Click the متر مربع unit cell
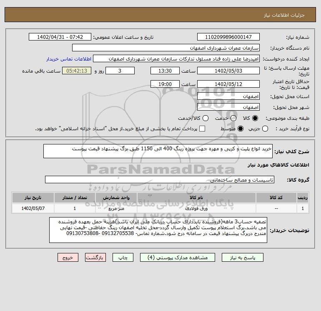Screen dimensions: 321x311 tap(116, 208)
